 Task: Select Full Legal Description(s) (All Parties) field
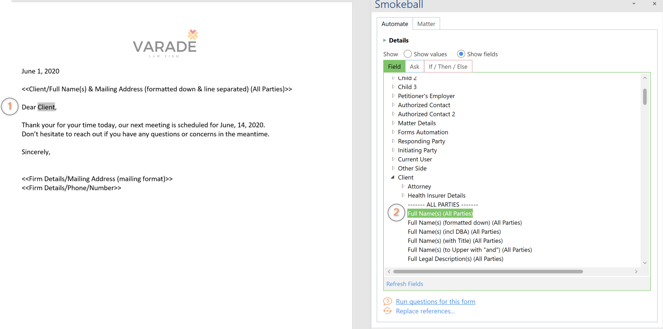pyautogui.click(x=455, y=259)
